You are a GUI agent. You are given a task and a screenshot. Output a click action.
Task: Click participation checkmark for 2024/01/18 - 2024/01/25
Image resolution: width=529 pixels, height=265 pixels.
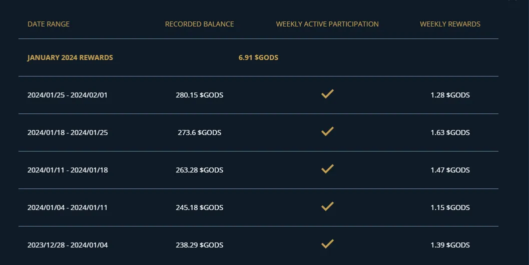tap(327, 131)
